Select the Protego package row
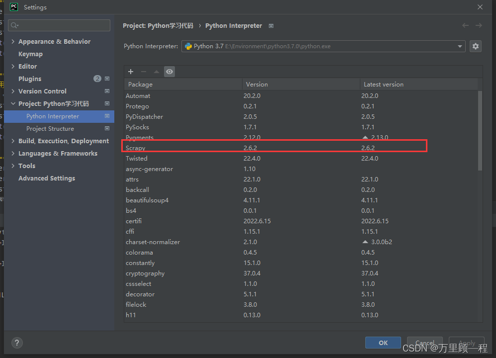 tap(301, 106)
